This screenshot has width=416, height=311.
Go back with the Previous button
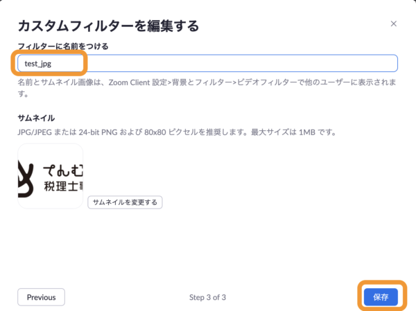coord(41,297)
